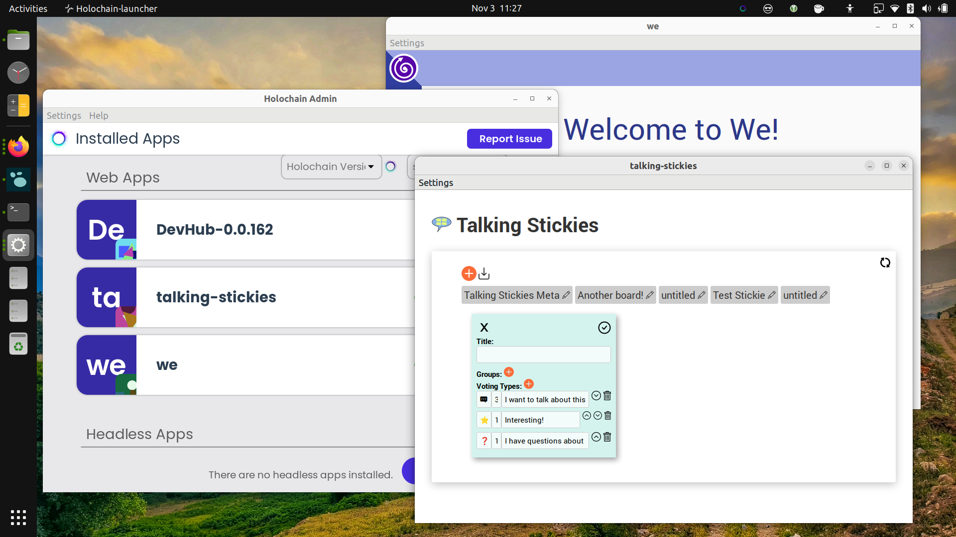The width and height of the screenshot is (956, 537).
Task: Open the Another board! board
Action: pyautogui.click(x=610, y=295)
